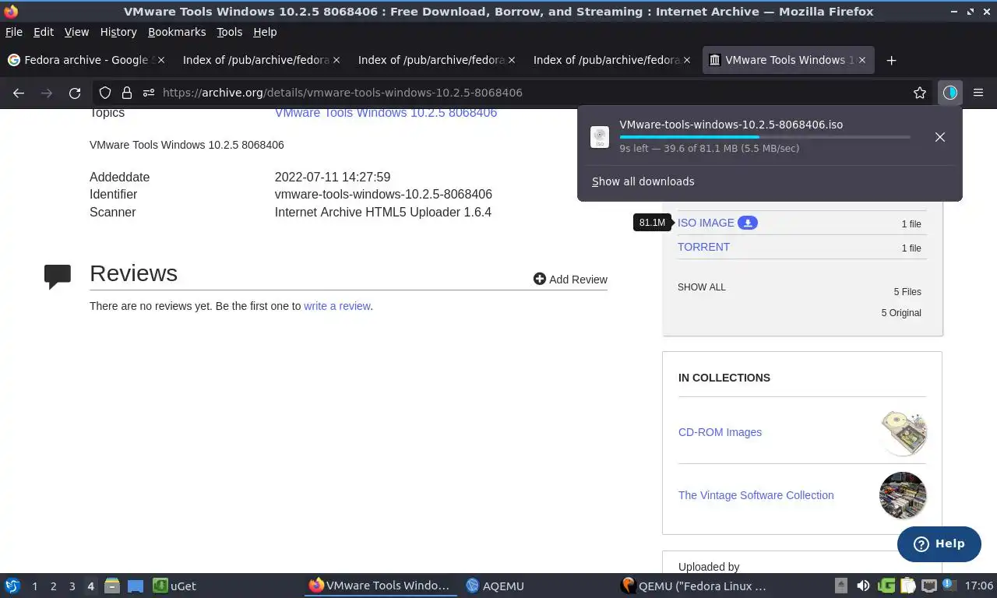The width and height of the screenshot is (997, 598).
Task: Open The Vintage Software Collection link
Action: click(756, 495)
